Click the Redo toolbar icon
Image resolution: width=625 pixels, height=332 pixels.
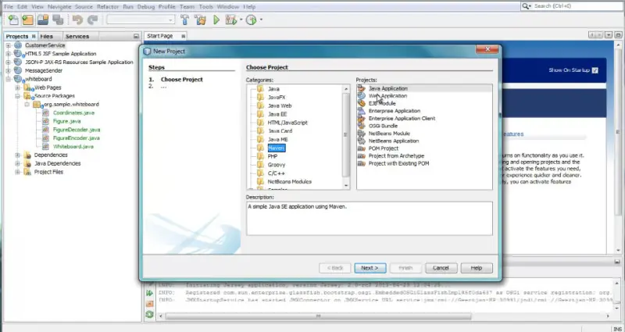pyautogui.click(x=92, y=20)
